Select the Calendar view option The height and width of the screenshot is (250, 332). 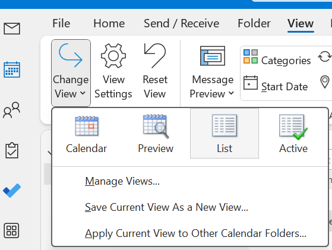[86, 134]
